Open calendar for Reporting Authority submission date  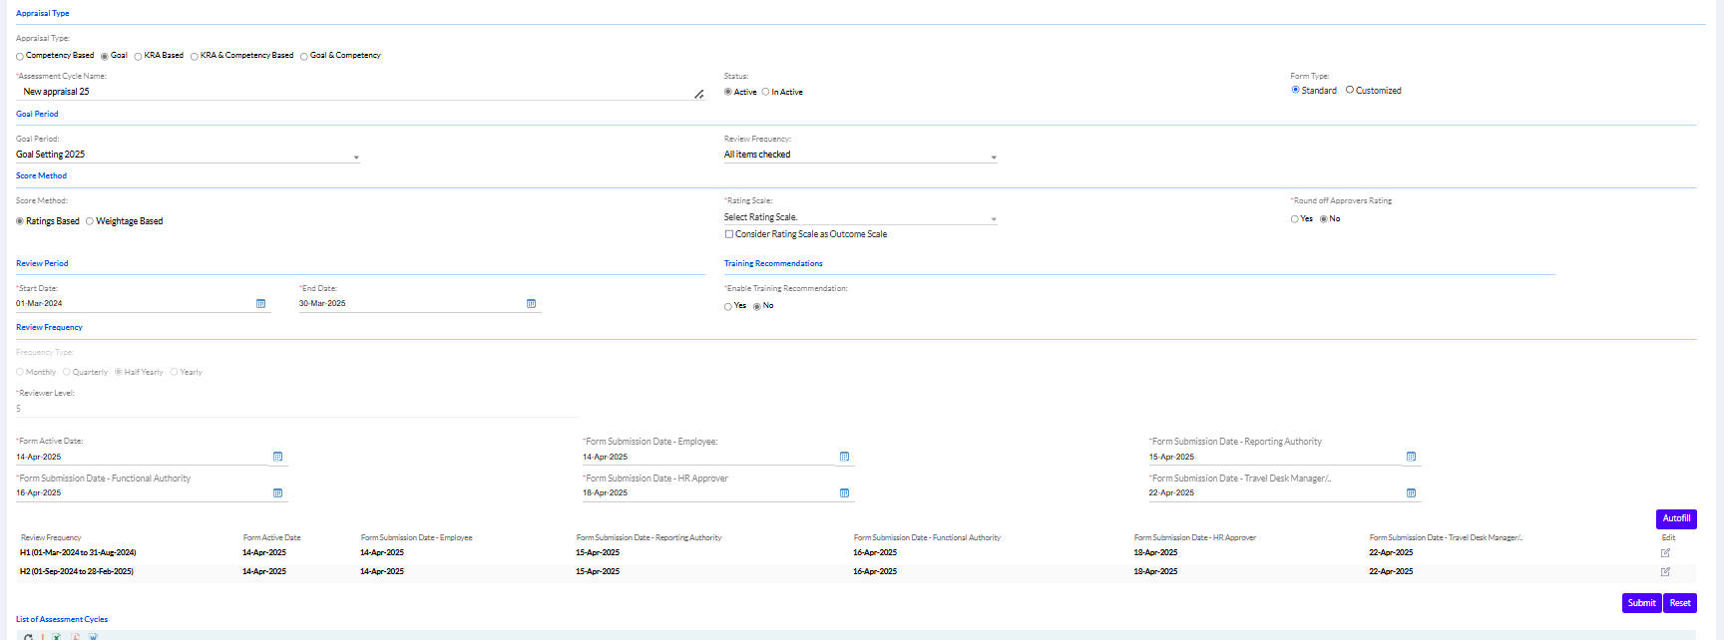pos(1411,458)
